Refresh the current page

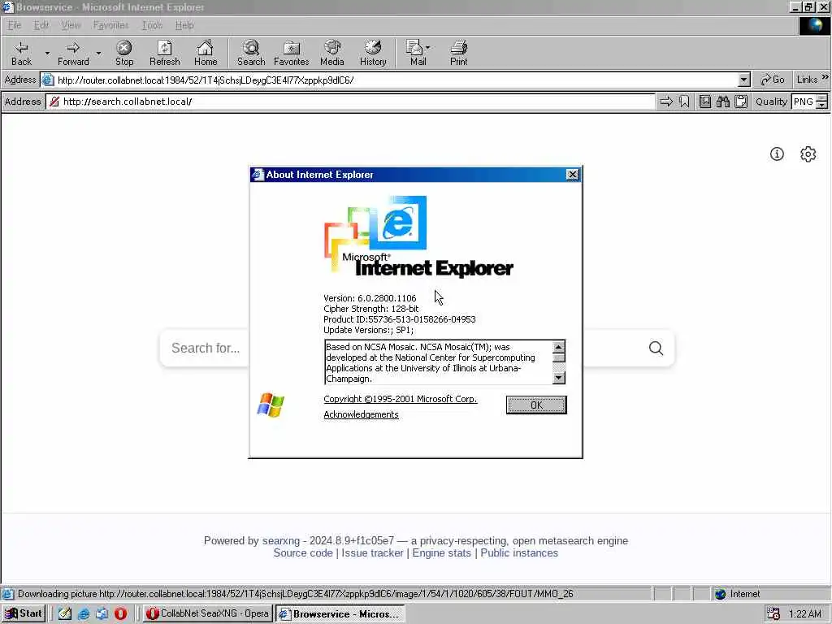click(x=164, y=54)
